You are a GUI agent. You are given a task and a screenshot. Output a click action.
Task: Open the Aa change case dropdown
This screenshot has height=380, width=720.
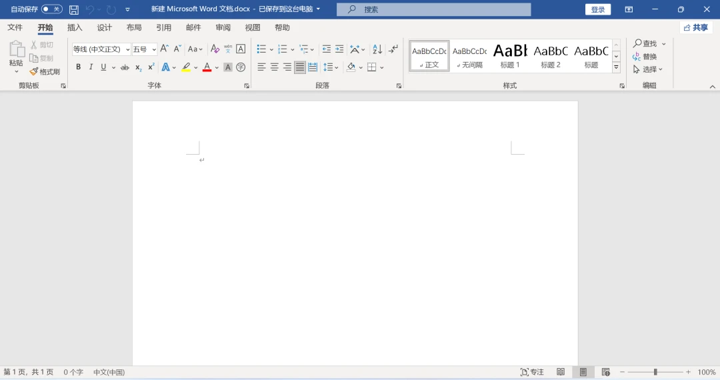click(195, 49)
